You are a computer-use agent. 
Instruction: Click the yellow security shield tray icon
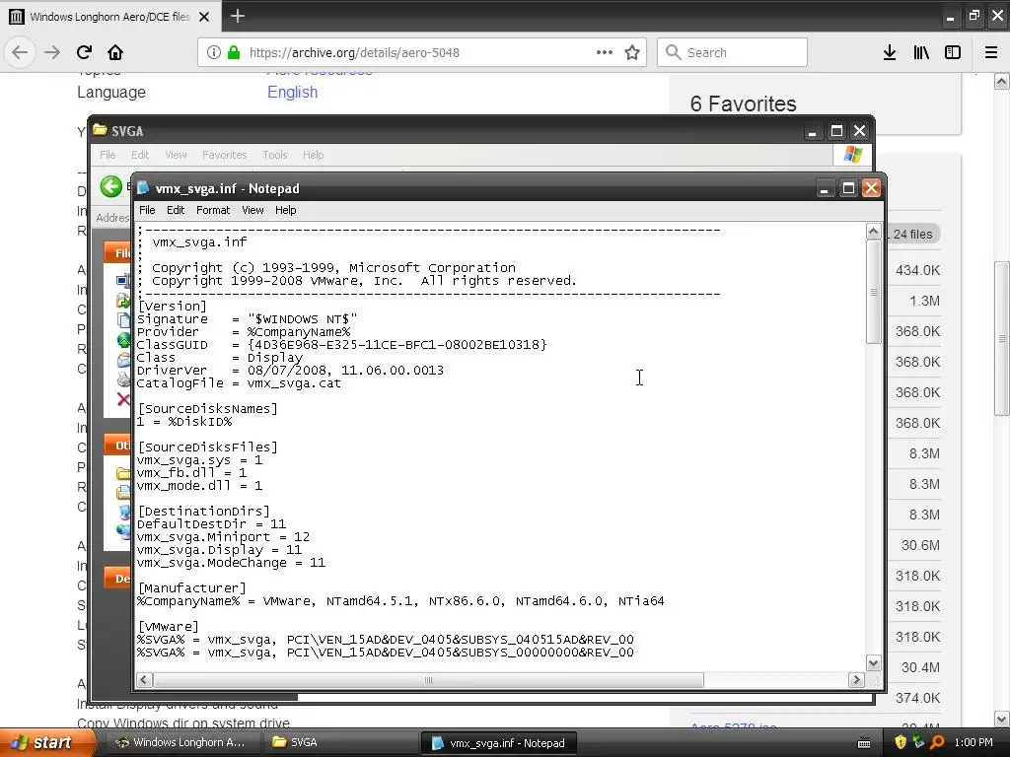901,742
